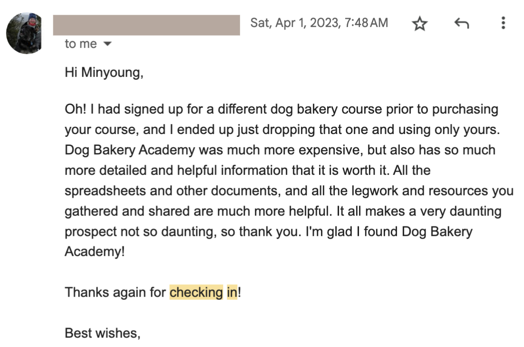This screenshot has width=524, height=347.
Task: Click the "Best wishes," sign-off text
Action: coord(103,333)
